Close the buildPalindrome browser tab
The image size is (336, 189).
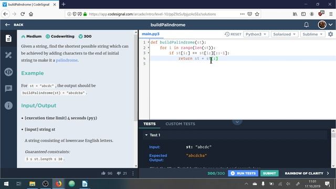[55, 4]
